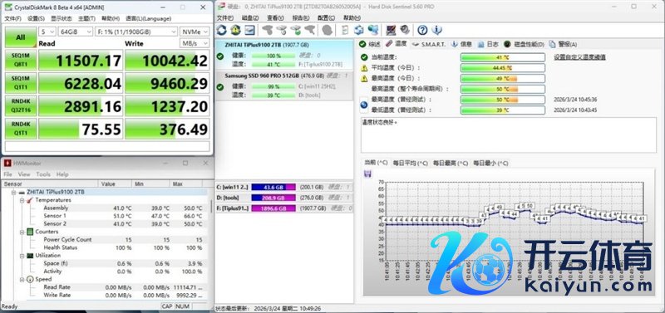Switch to the 每日平均 (°C) graph tab
This screenshot has height=313, width=665.
click(410, 163)
